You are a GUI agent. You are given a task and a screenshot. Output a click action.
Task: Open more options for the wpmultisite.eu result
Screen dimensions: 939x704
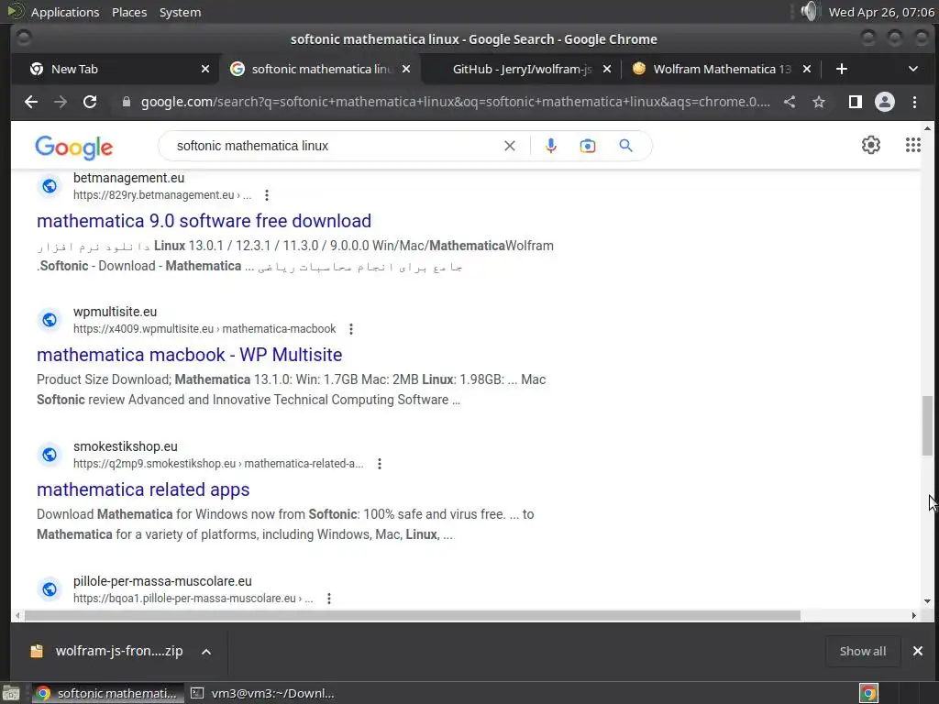click(x=351, y=329)
